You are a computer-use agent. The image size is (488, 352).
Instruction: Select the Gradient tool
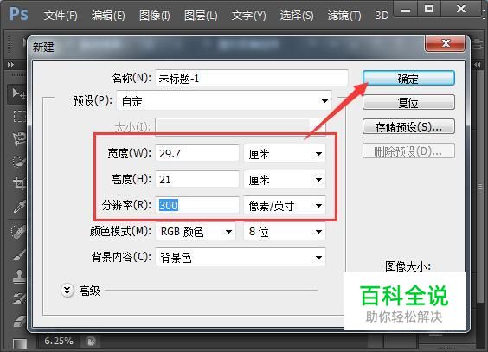(19, 344)
